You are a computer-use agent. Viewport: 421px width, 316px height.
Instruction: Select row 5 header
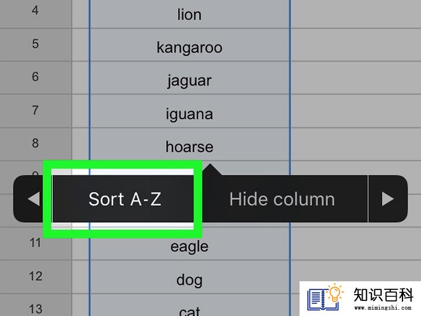[x=36, y=45]
